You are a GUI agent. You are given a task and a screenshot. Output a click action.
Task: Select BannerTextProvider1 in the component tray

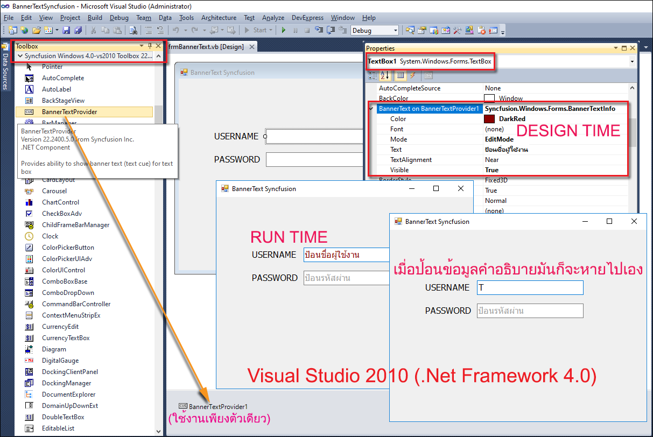point(213,406)
